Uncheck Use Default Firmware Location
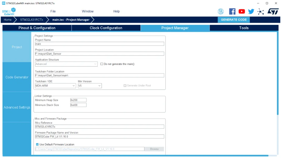The width and height of the screenshot is (283, 158). point(37,144)
